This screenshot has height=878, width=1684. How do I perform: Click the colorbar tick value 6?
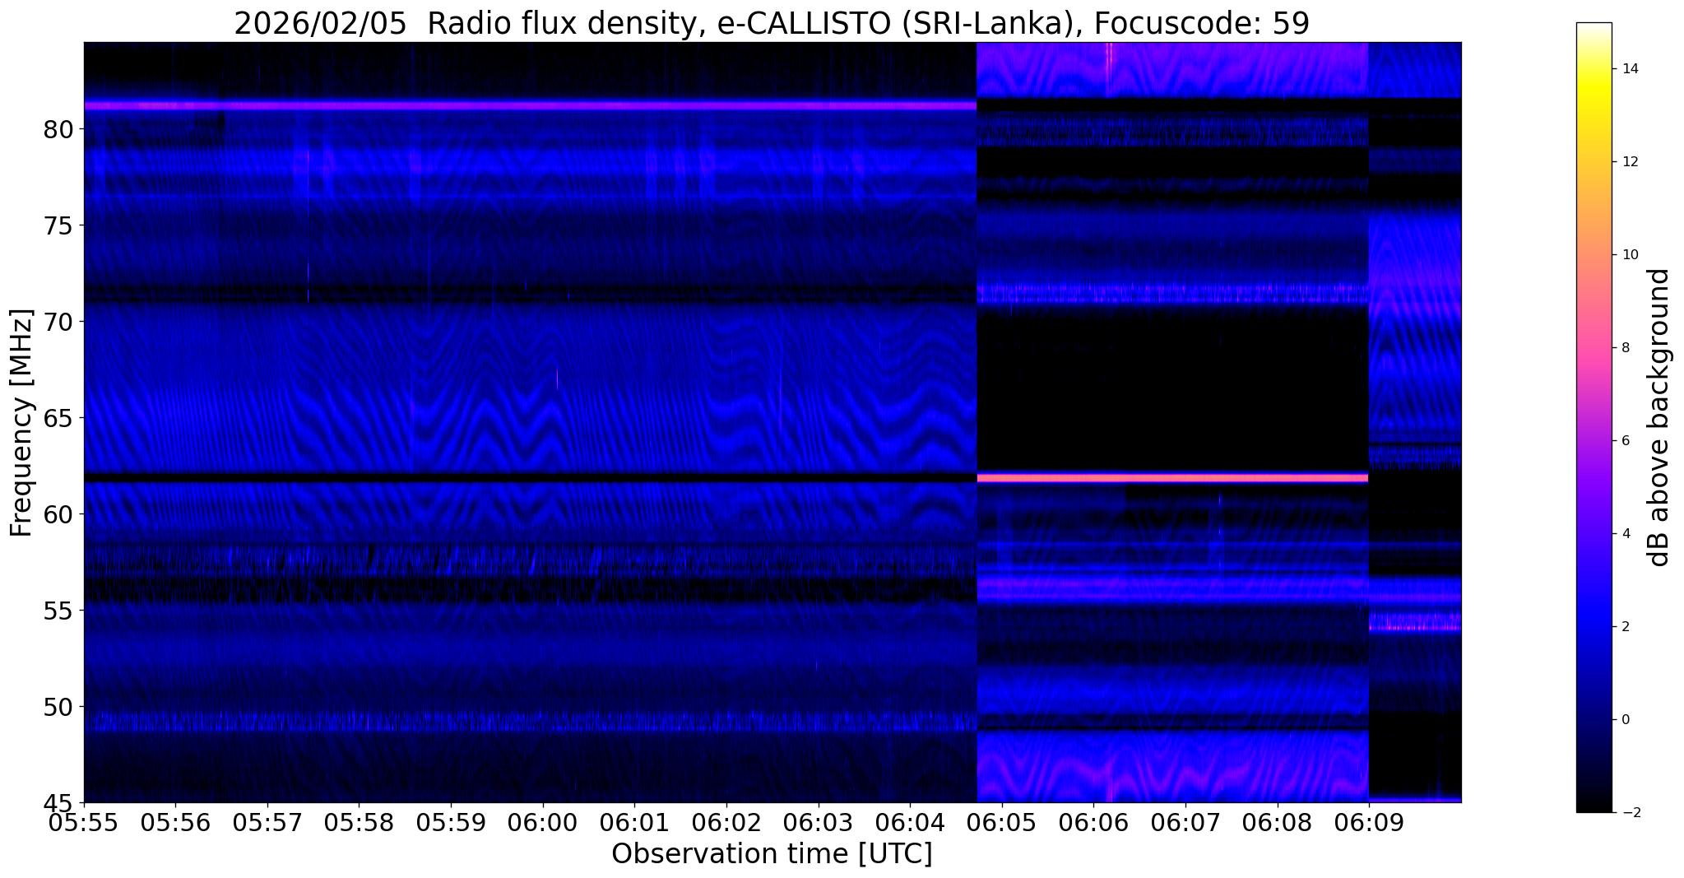[x=1625, y=440]
